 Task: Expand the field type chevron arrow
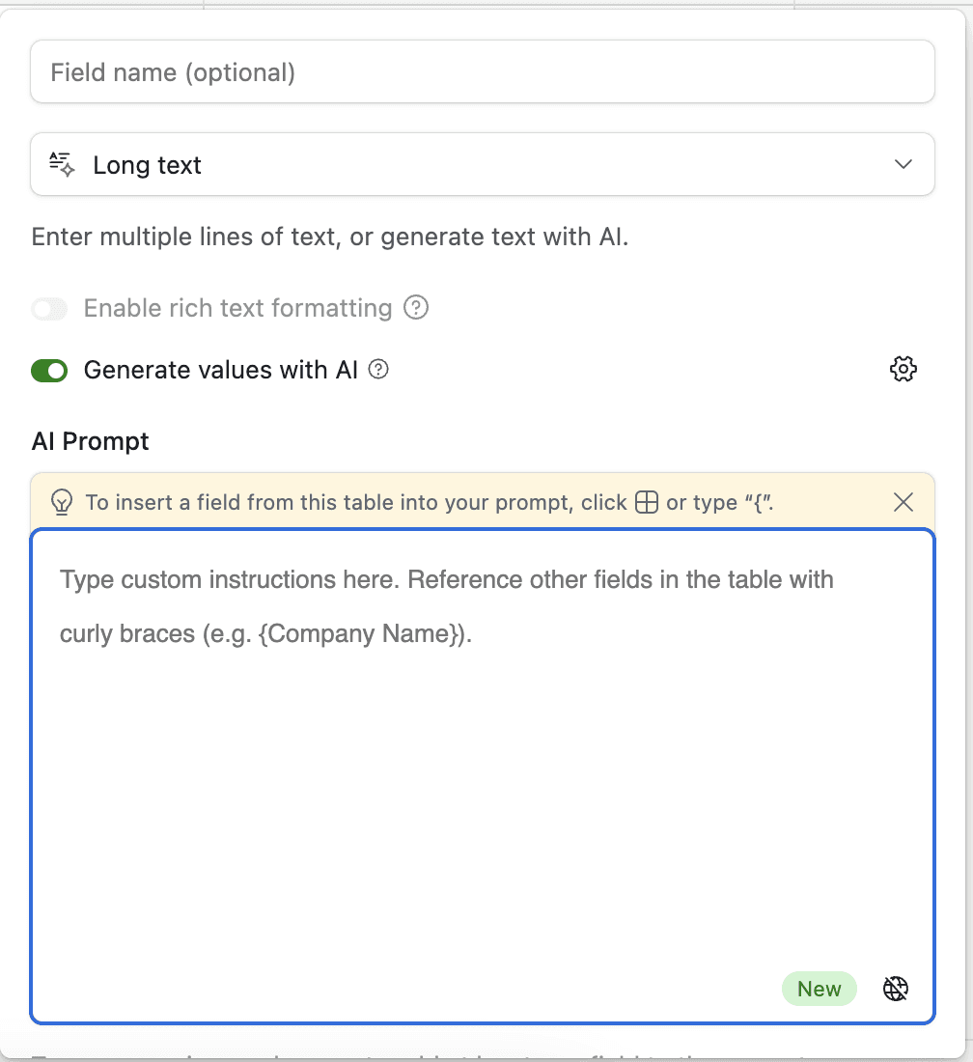pyautogui.click(x=903, y=164)
